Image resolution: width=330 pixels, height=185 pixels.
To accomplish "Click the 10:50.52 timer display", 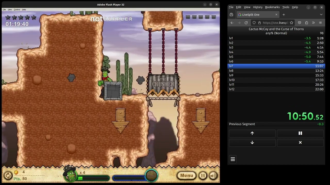I will pyautogui.click(x=305, y=116).
